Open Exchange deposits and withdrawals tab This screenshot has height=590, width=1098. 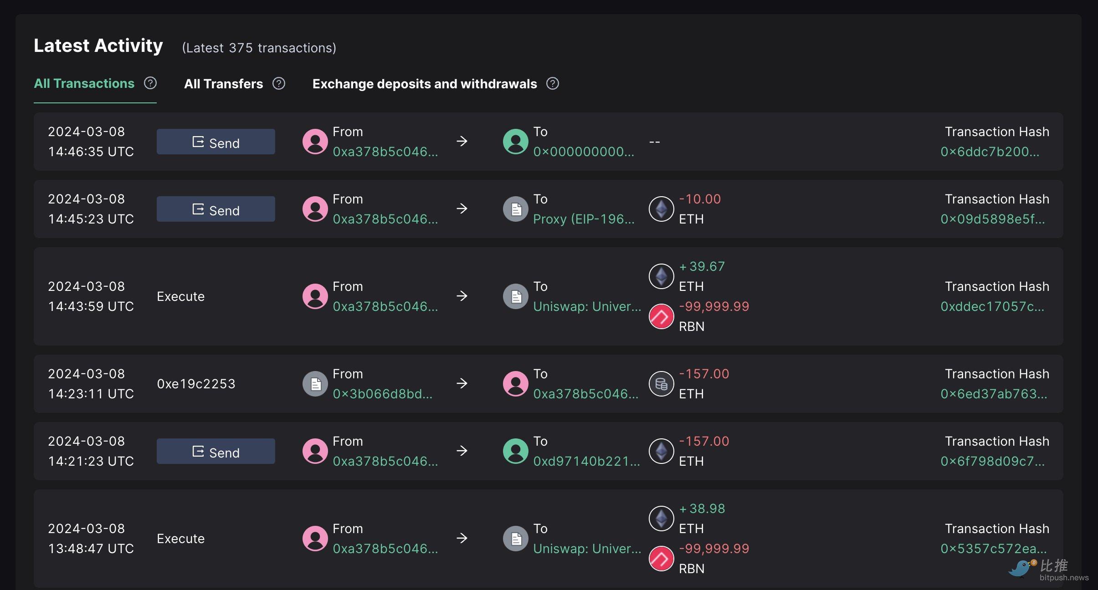(x=425, y=84)
